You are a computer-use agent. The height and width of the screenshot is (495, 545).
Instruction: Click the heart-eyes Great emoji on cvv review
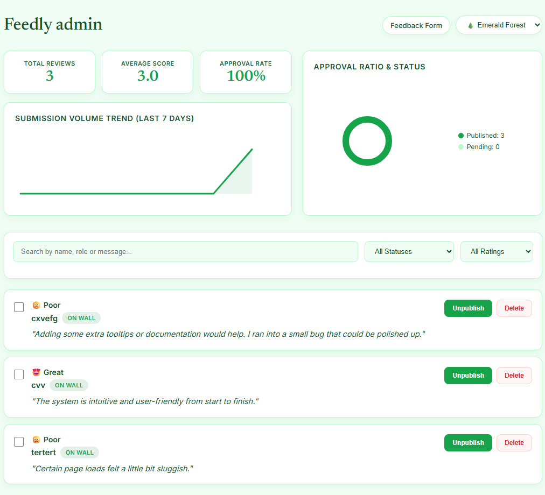[x=36, y=372]
